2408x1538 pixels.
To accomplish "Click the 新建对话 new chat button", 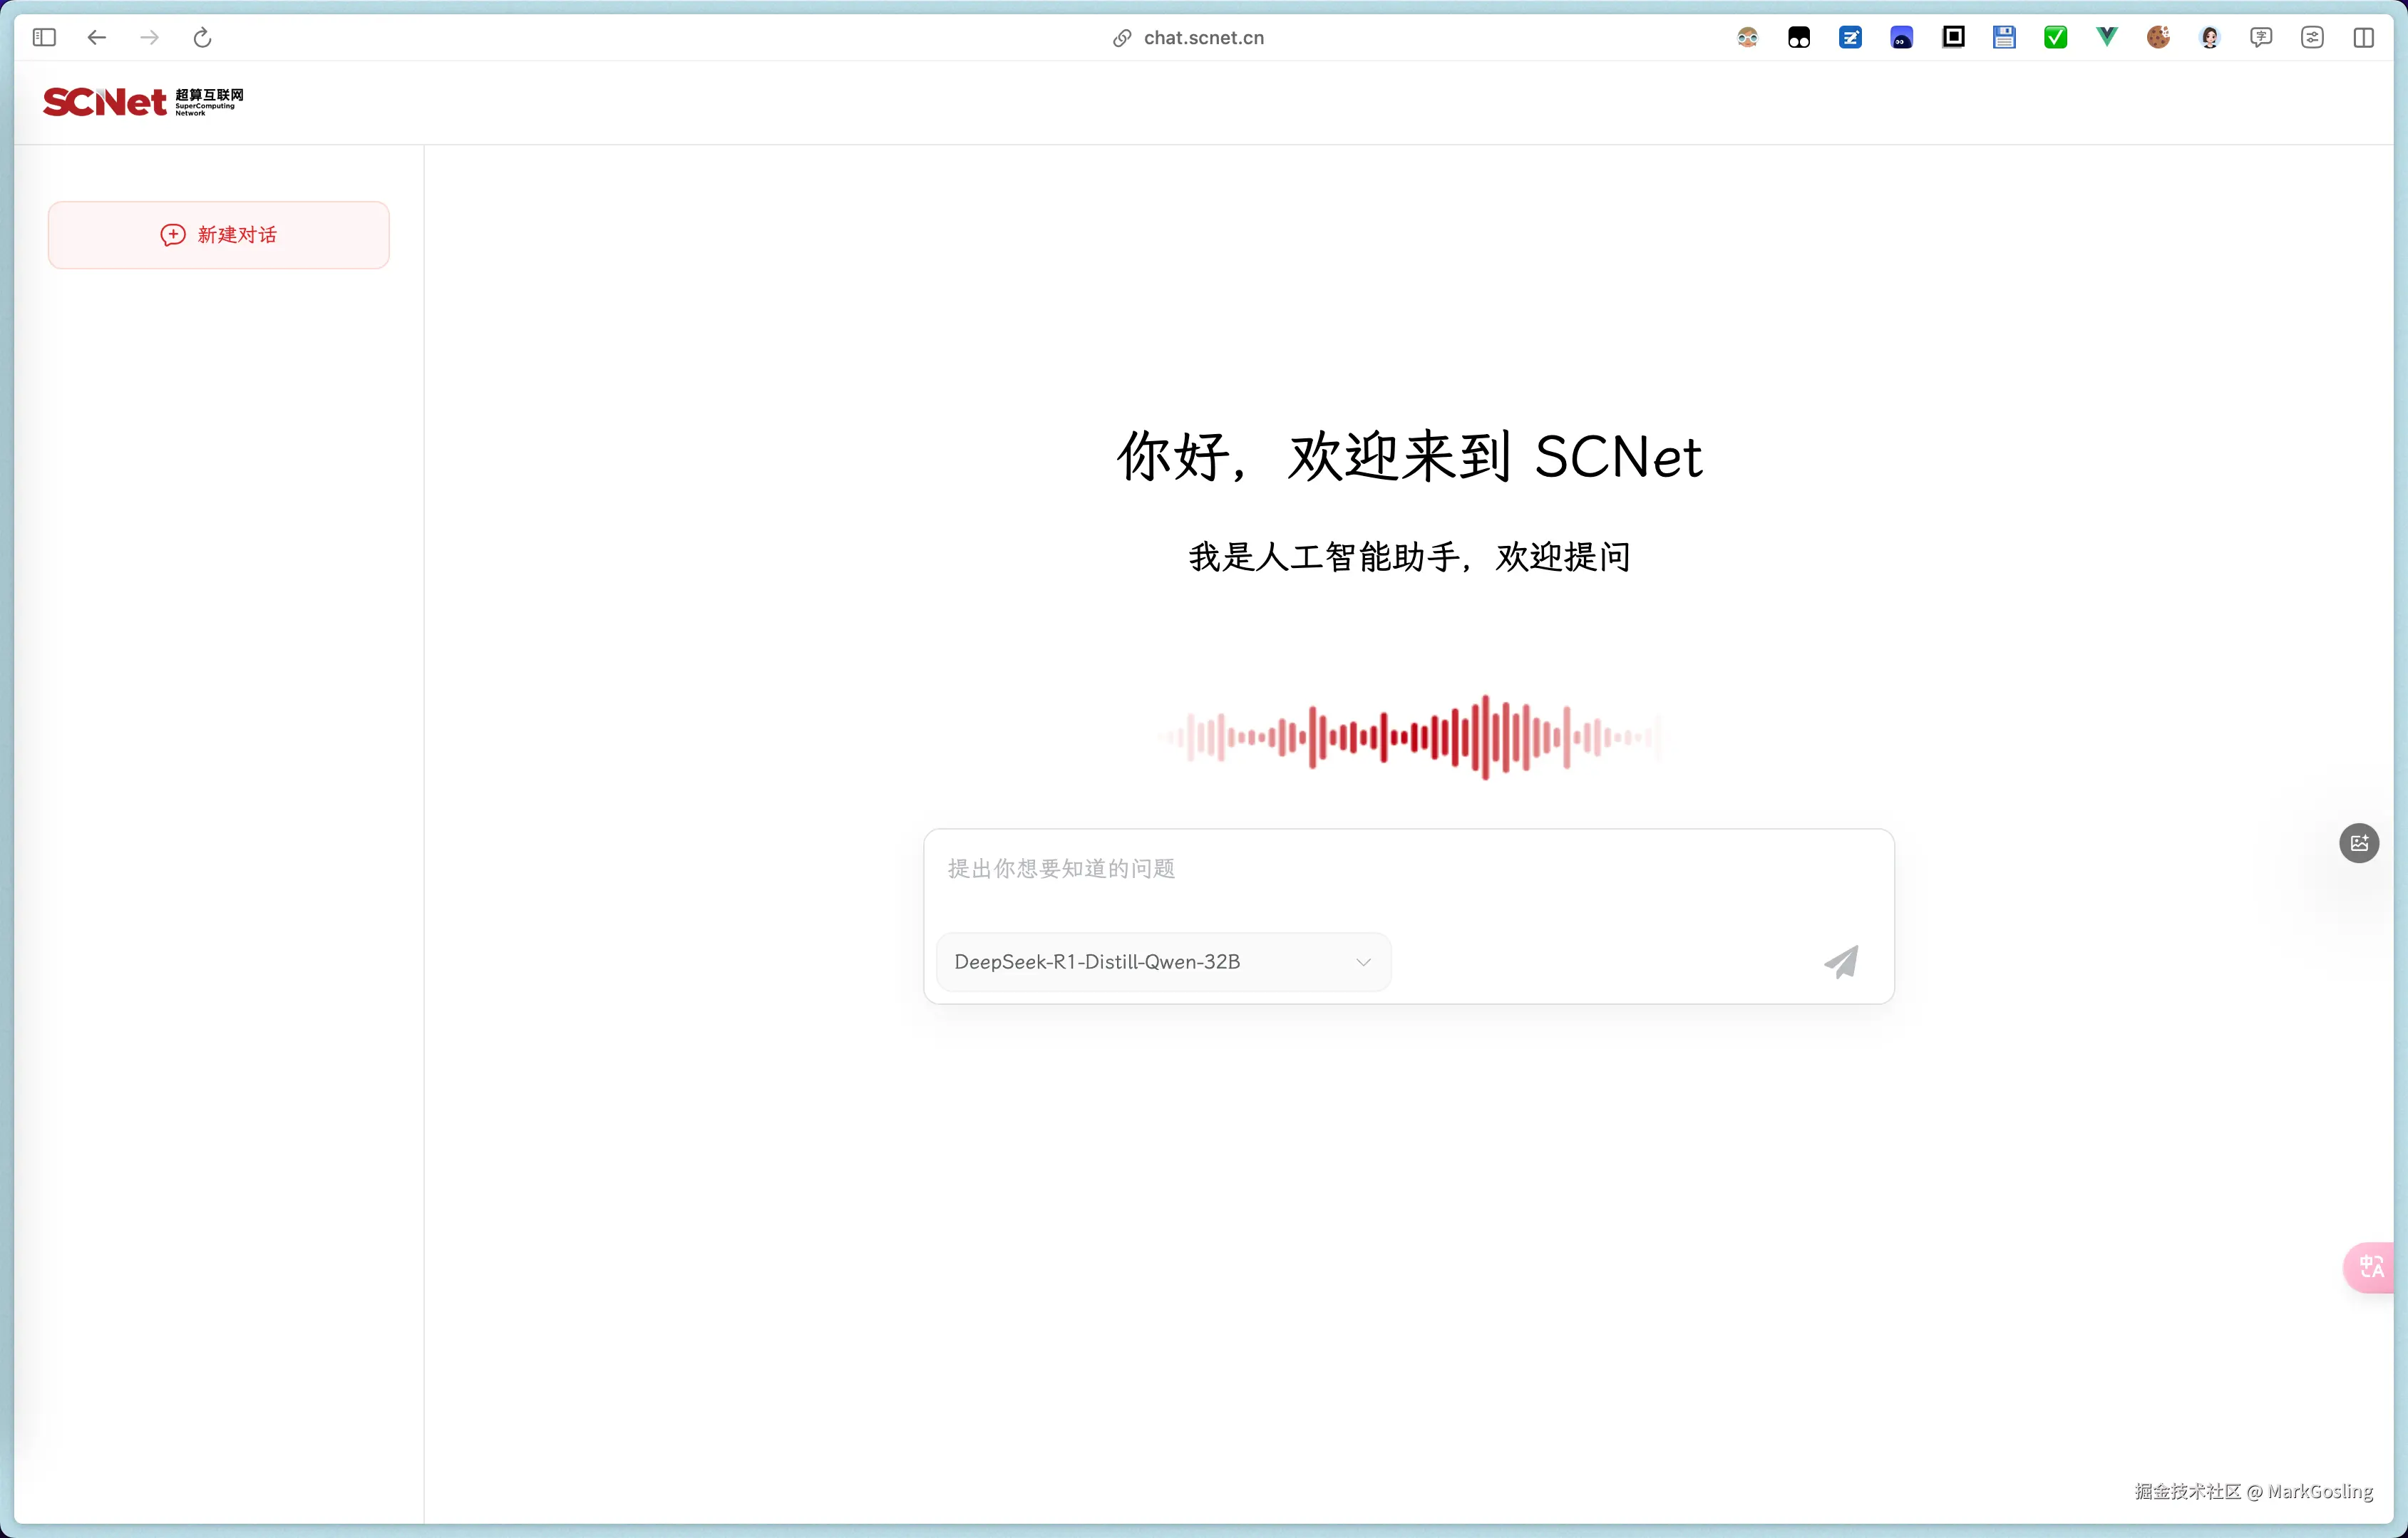I will [219, 235].
